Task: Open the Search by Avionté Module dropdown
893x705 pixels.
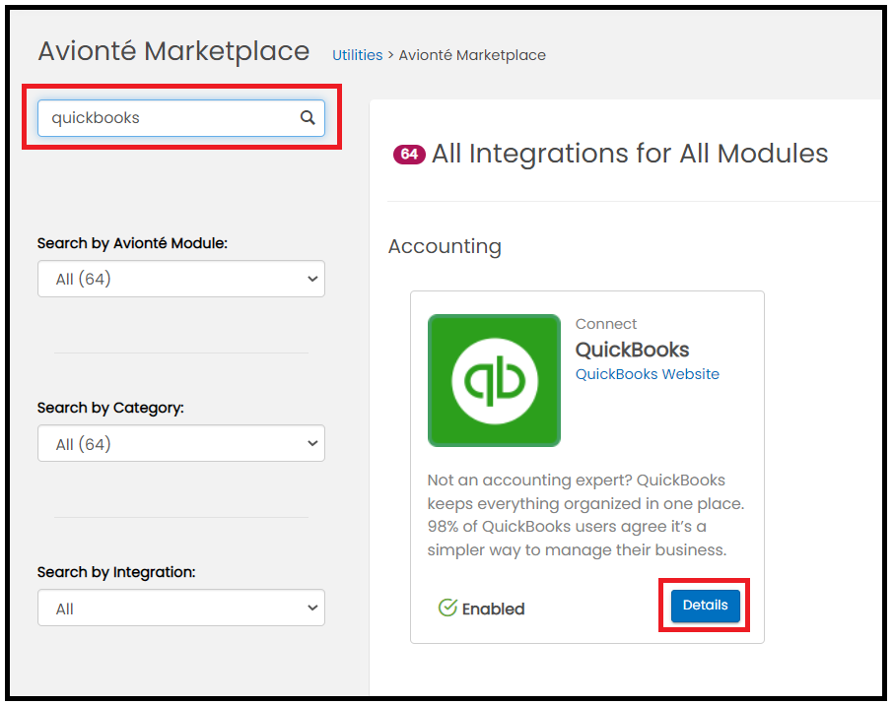Action: click(181, 279)
